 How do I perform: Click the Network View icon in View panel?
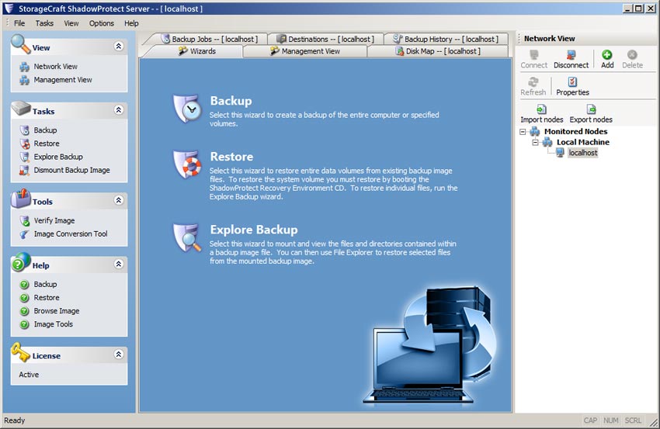[24, 67]
